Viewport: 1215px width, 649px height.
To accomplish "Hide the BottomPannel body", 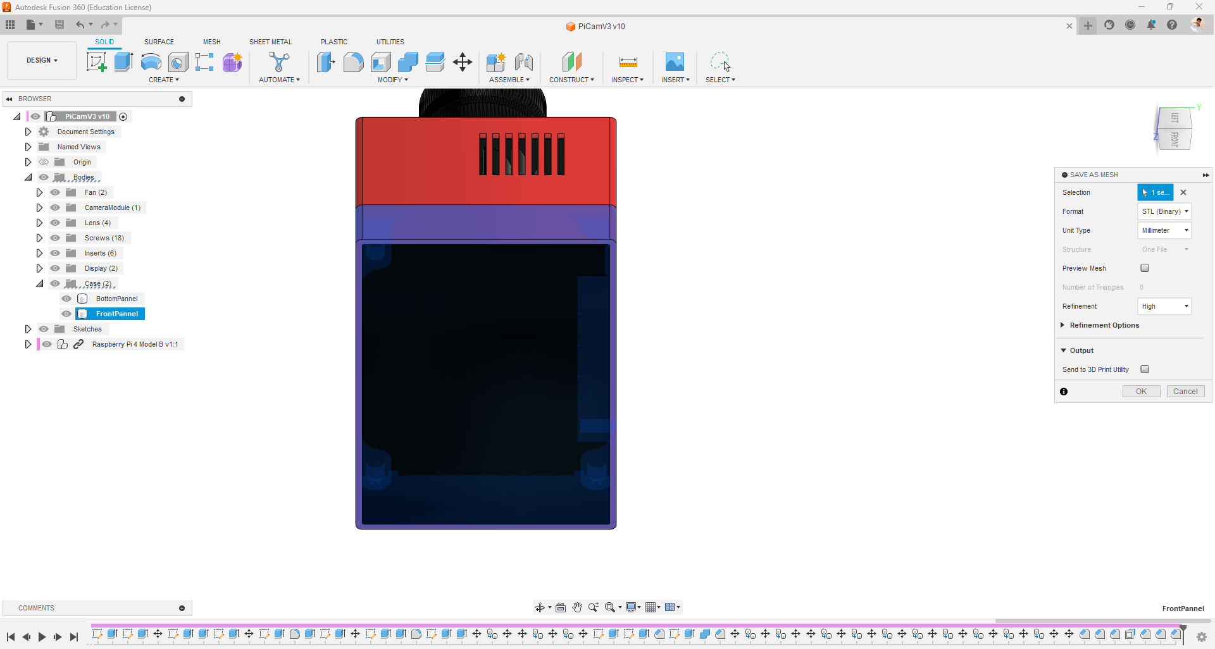I will tap(66, 299).
